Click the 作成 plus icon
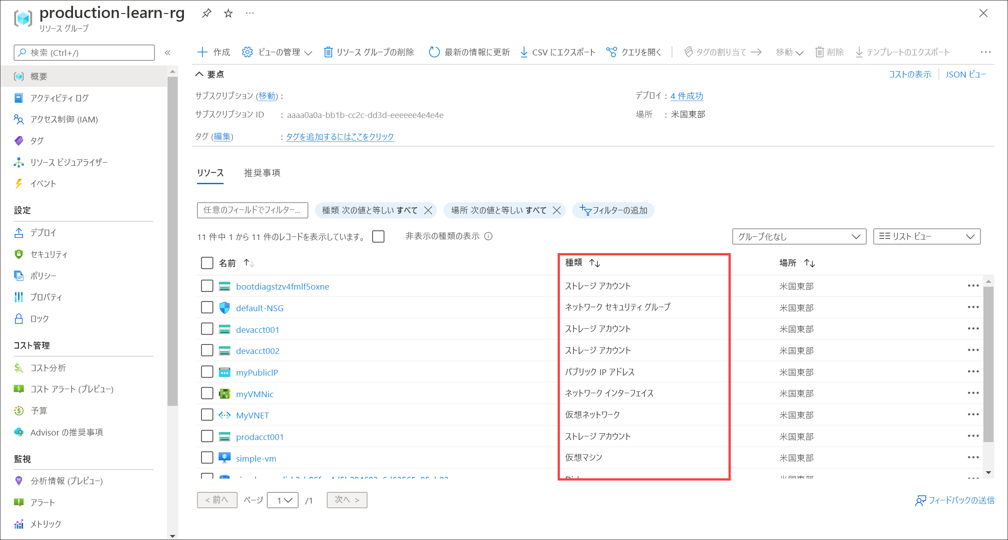Viewport: 1008px width, 540px height. pyautogui.click(x=202, y=52)
